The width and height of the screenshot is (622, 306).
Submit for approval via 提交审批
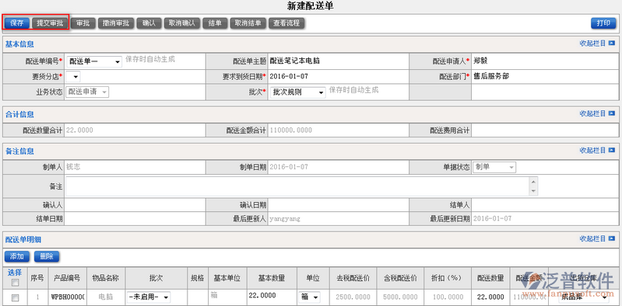[50, 23]
